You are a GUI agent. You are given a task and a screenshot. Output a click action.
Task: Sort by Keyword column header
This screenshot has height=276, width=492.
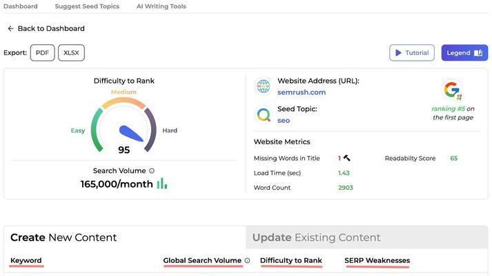(26, 260)
